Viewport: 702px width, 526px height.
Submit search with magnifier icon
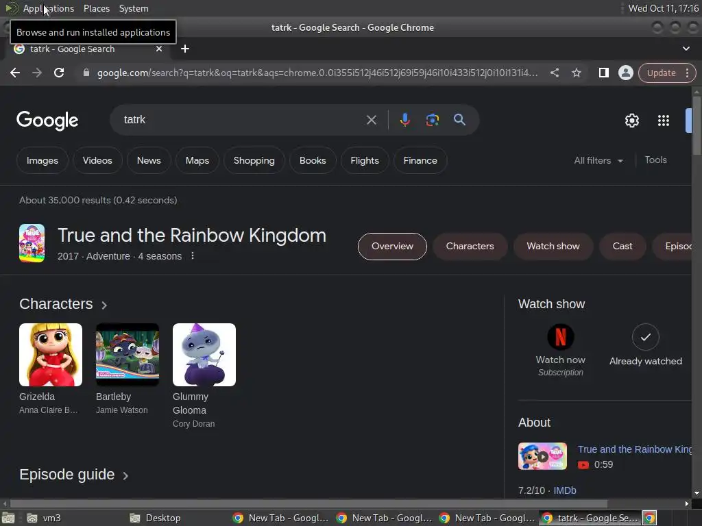[x=459, y=119]
